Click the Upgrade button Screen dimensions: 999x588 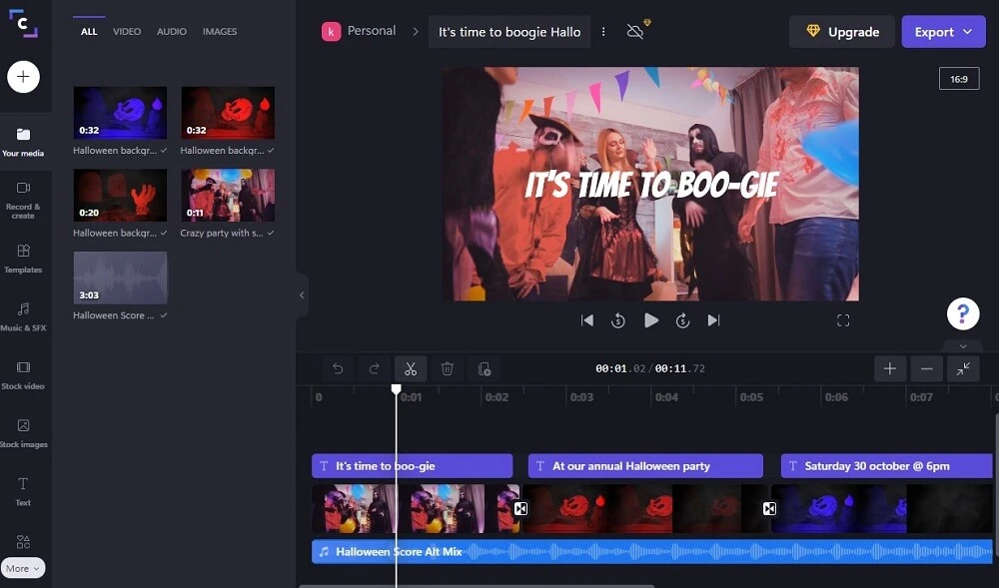pyautogui.click(x=841, y=31)
